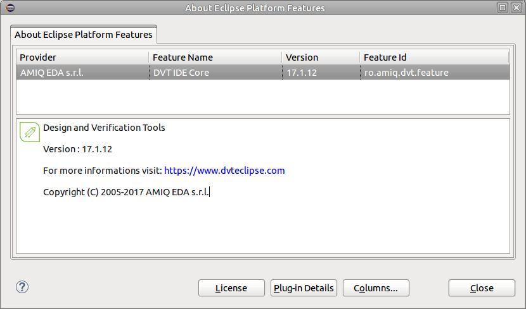Open help via the question mark icon
This screenshot has width=526, height=309.
point(22,287)
